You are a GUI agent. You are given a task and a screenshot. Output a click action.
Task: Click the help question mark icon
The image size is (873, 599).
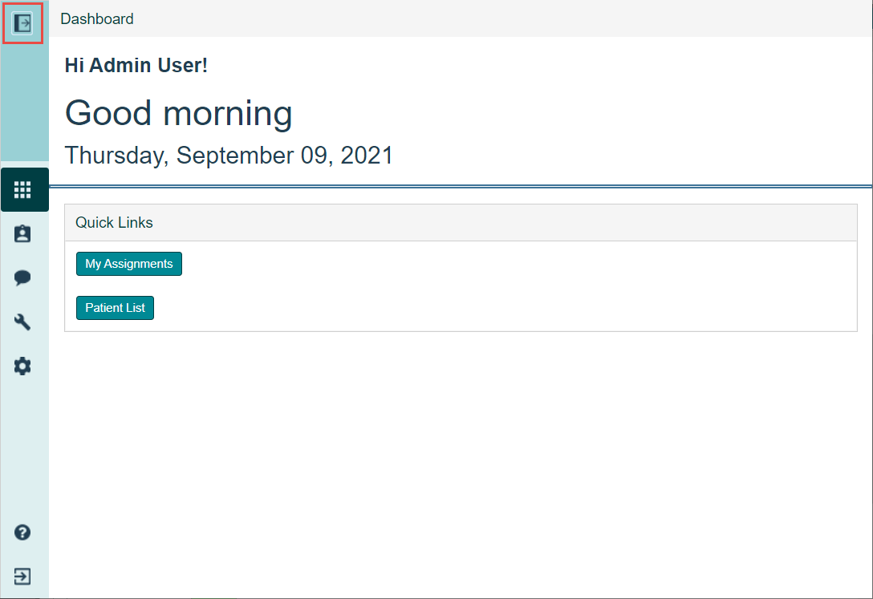[x=23, y=532]
